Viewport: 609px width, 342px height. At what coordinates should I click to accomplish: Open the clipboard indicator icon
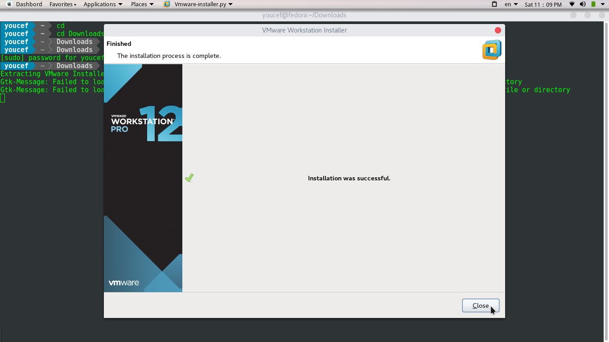pos(494,4)
